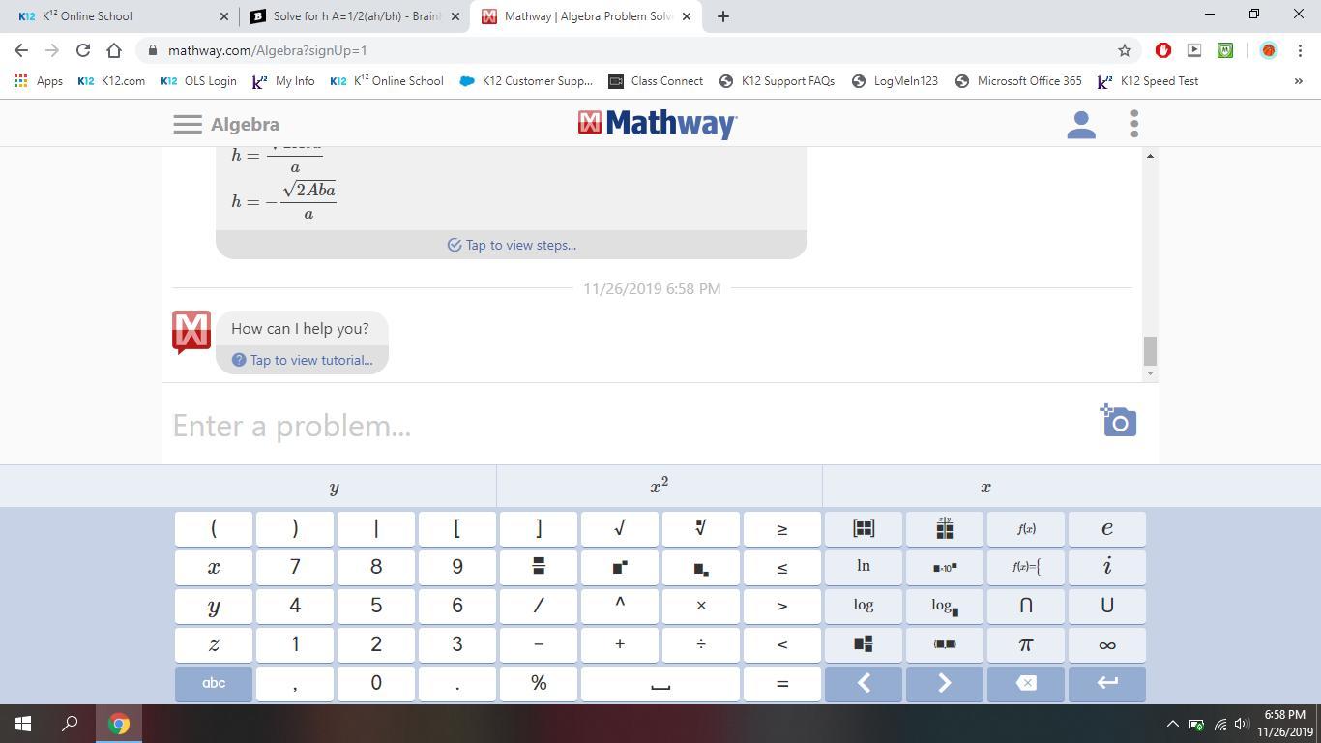Tap to view steps link
1321x743 pixels.
[x=512, y=245]
